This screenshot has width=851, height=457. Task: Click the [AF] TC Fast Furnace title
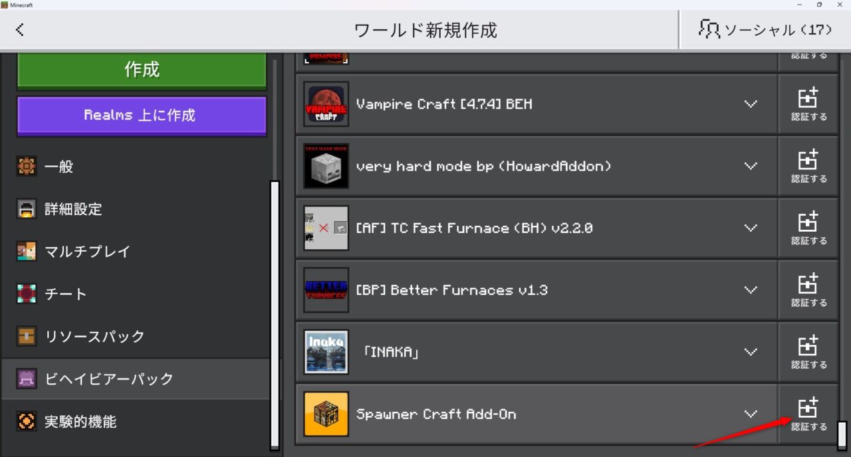point(474,228)
